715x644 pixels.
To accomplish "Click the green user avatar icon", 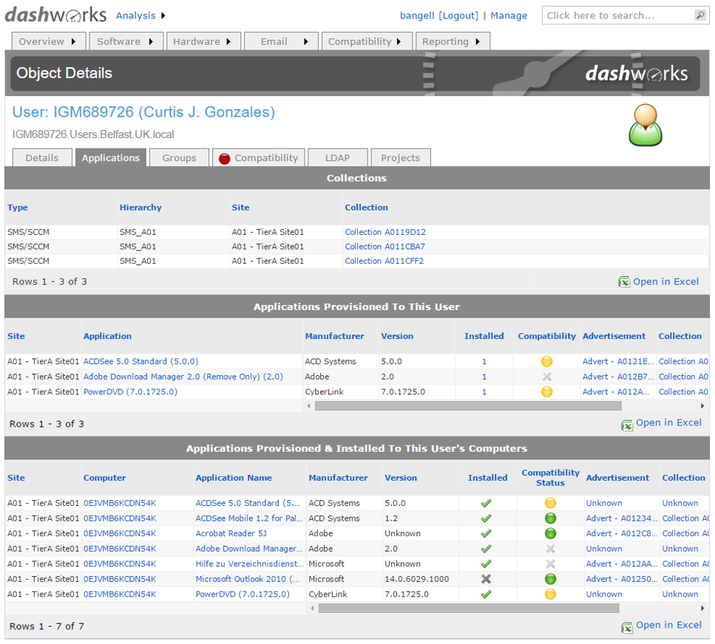I will [645, 125].
